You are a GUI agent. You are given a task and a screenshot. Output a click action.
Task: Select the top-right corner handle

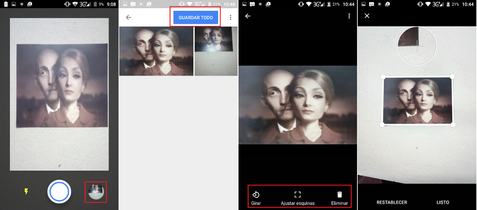(452, 76)
